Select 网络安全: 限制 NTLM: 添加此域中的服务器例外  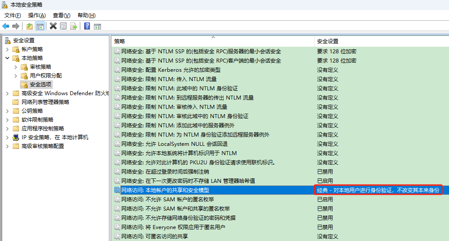(178, 126)
